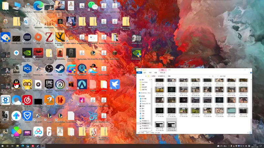Open Quick Access Toolbar customize dropdown
The height and width of the screenshot is (148, 264).
coord(145,70)
